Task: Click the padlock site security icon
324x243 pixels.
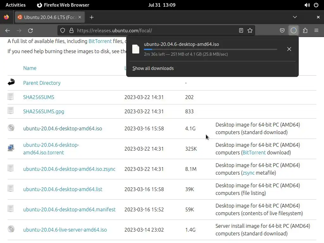Action: click(x=72, y=31)
